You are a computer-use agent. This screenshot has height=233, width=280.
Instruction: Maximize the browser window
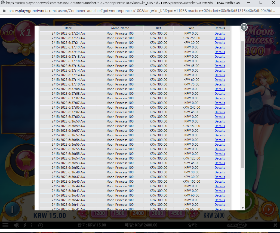tap(261, 3)
